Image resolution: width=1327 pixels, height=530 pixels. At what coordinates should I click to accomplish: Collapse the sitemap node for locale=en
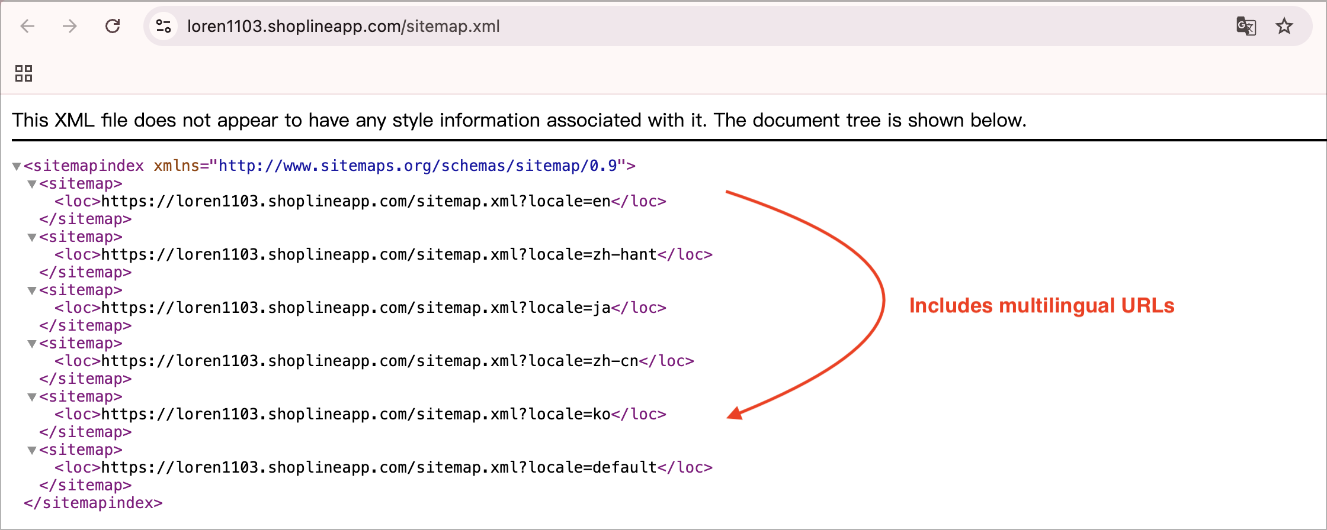[32, 184]
